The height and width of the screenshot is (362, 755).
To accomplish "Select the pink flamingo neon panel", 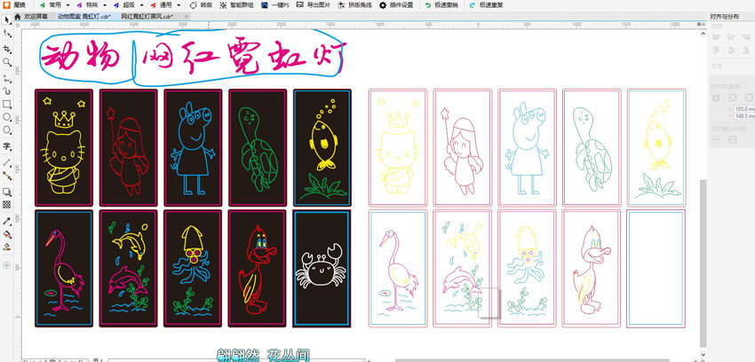I will coord(64,268).
